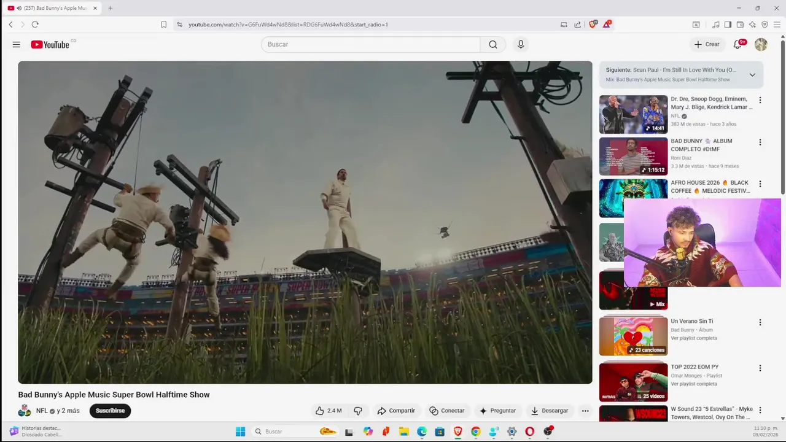Open options for W Sound 23 video

click(x=760, y=410)
